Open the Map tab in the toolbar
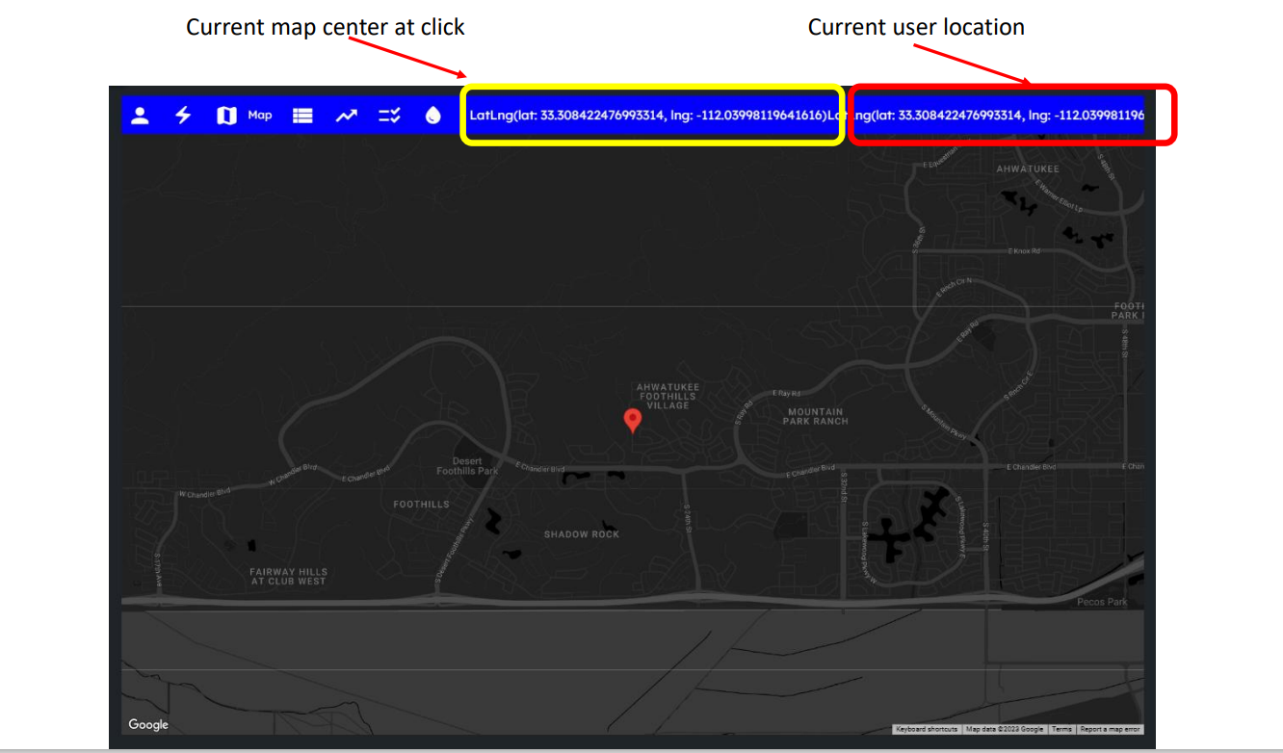 tap(259, 115)
